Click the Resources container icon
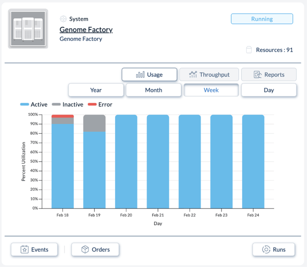 click(249, 50)
